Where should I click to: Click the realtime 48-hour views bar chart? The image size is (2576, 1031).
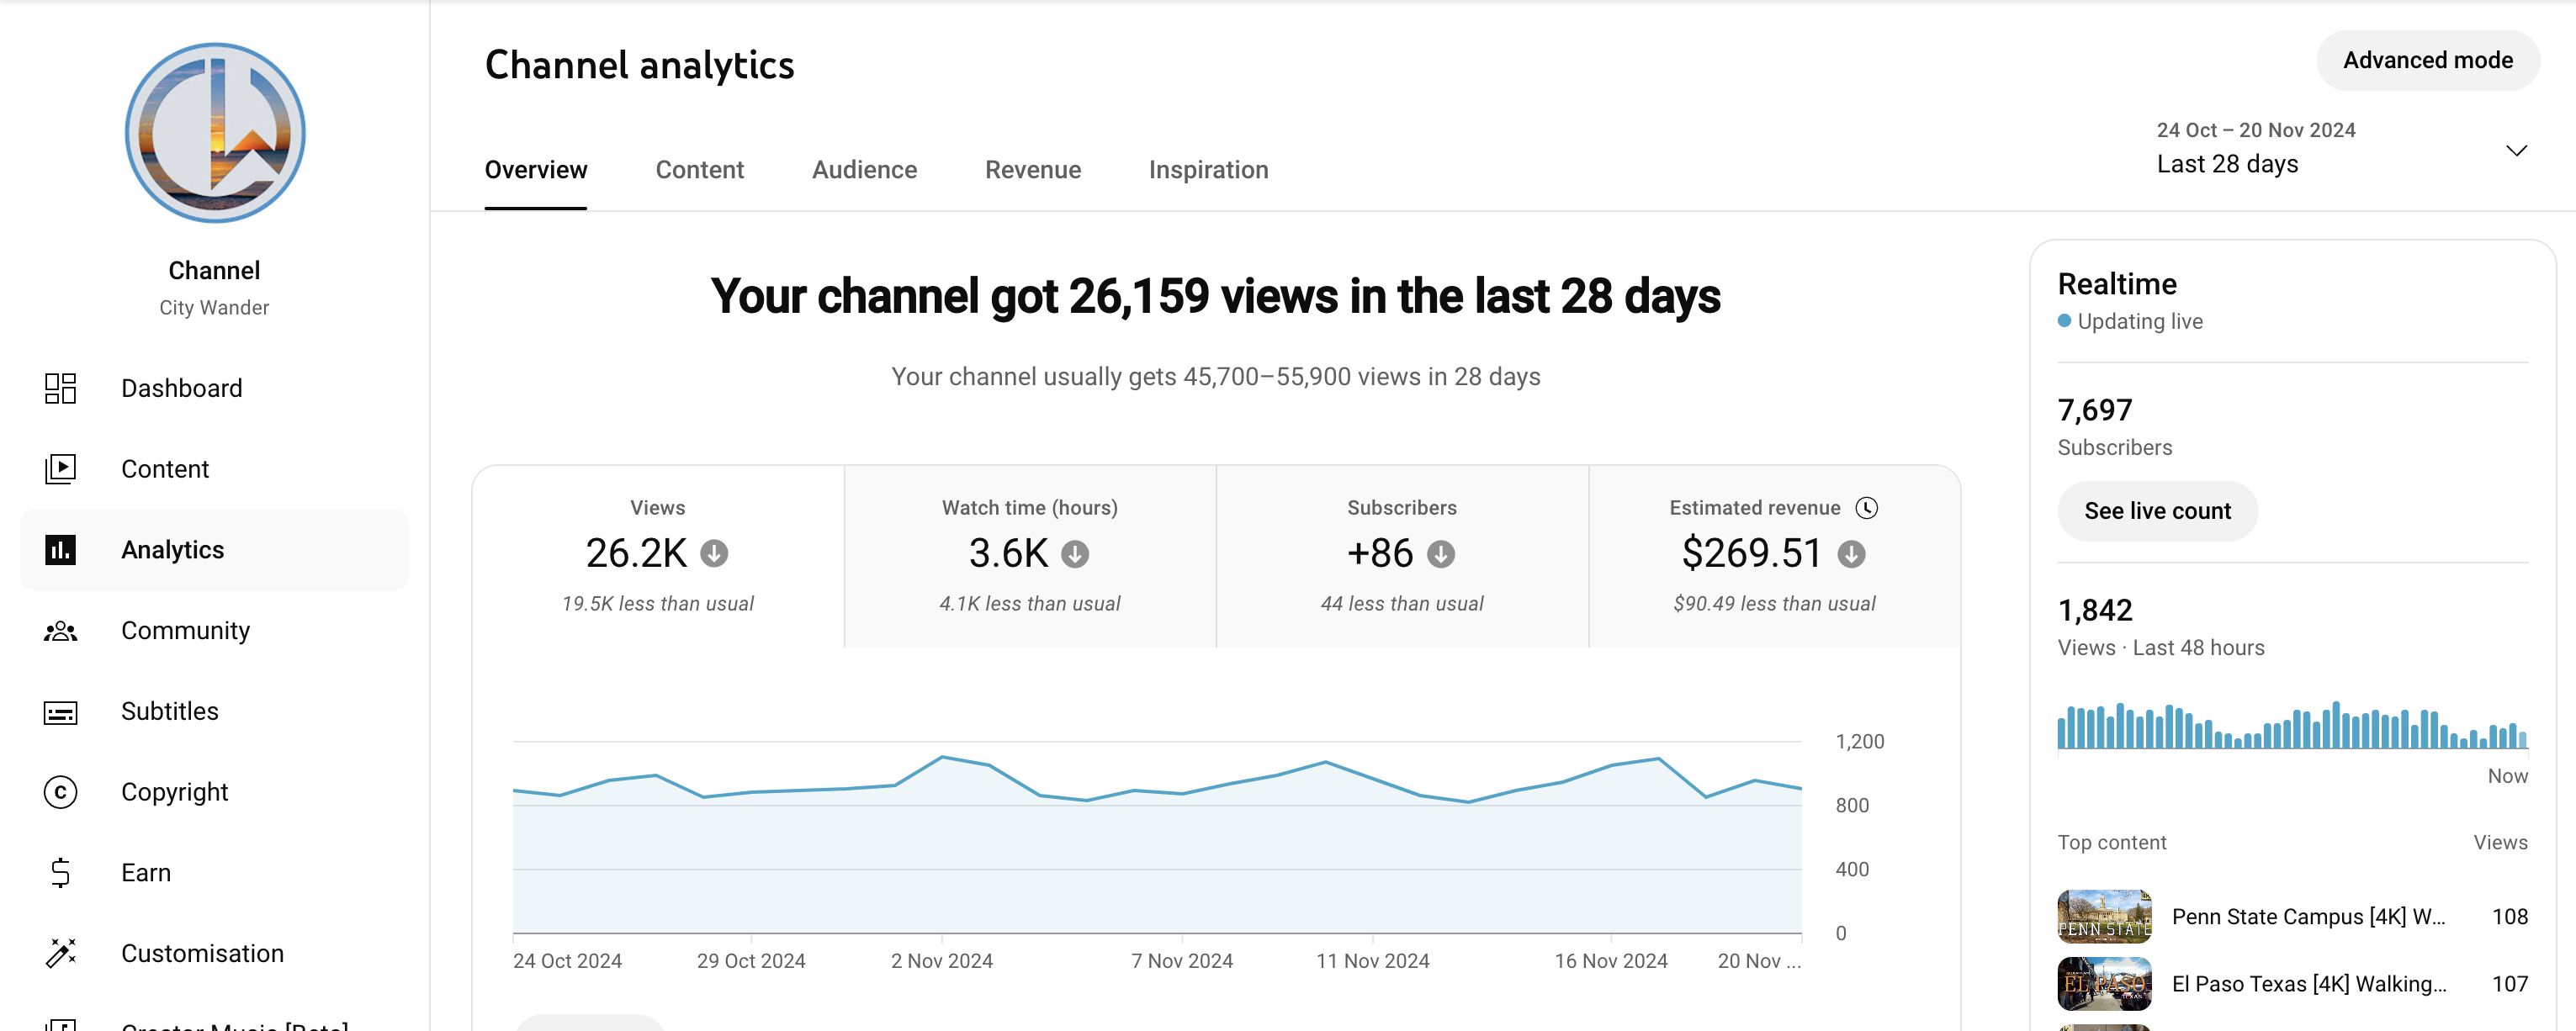point(2292,724)
